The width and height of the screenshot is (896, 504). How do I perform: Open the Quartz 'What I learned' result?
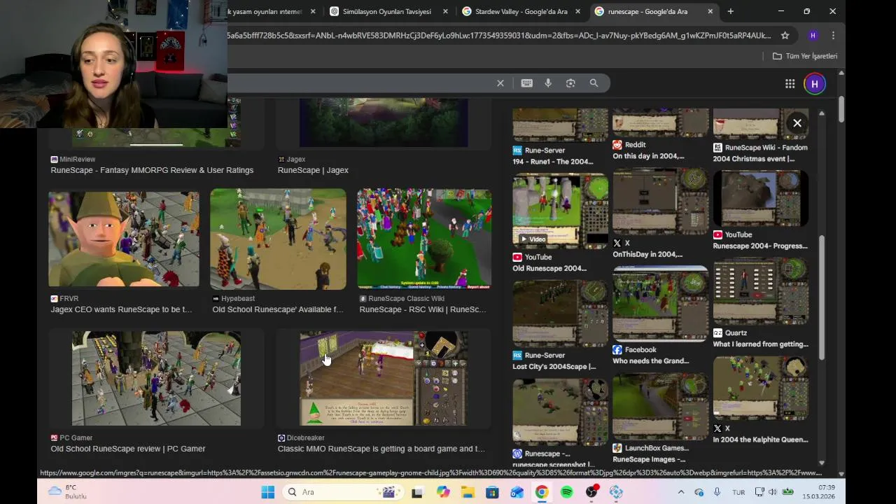click(760, 344)
